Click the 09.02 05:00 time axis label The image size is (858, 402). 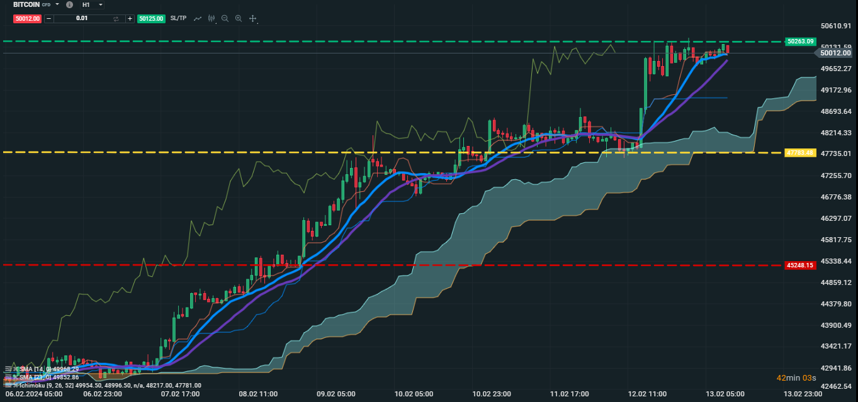336,394
